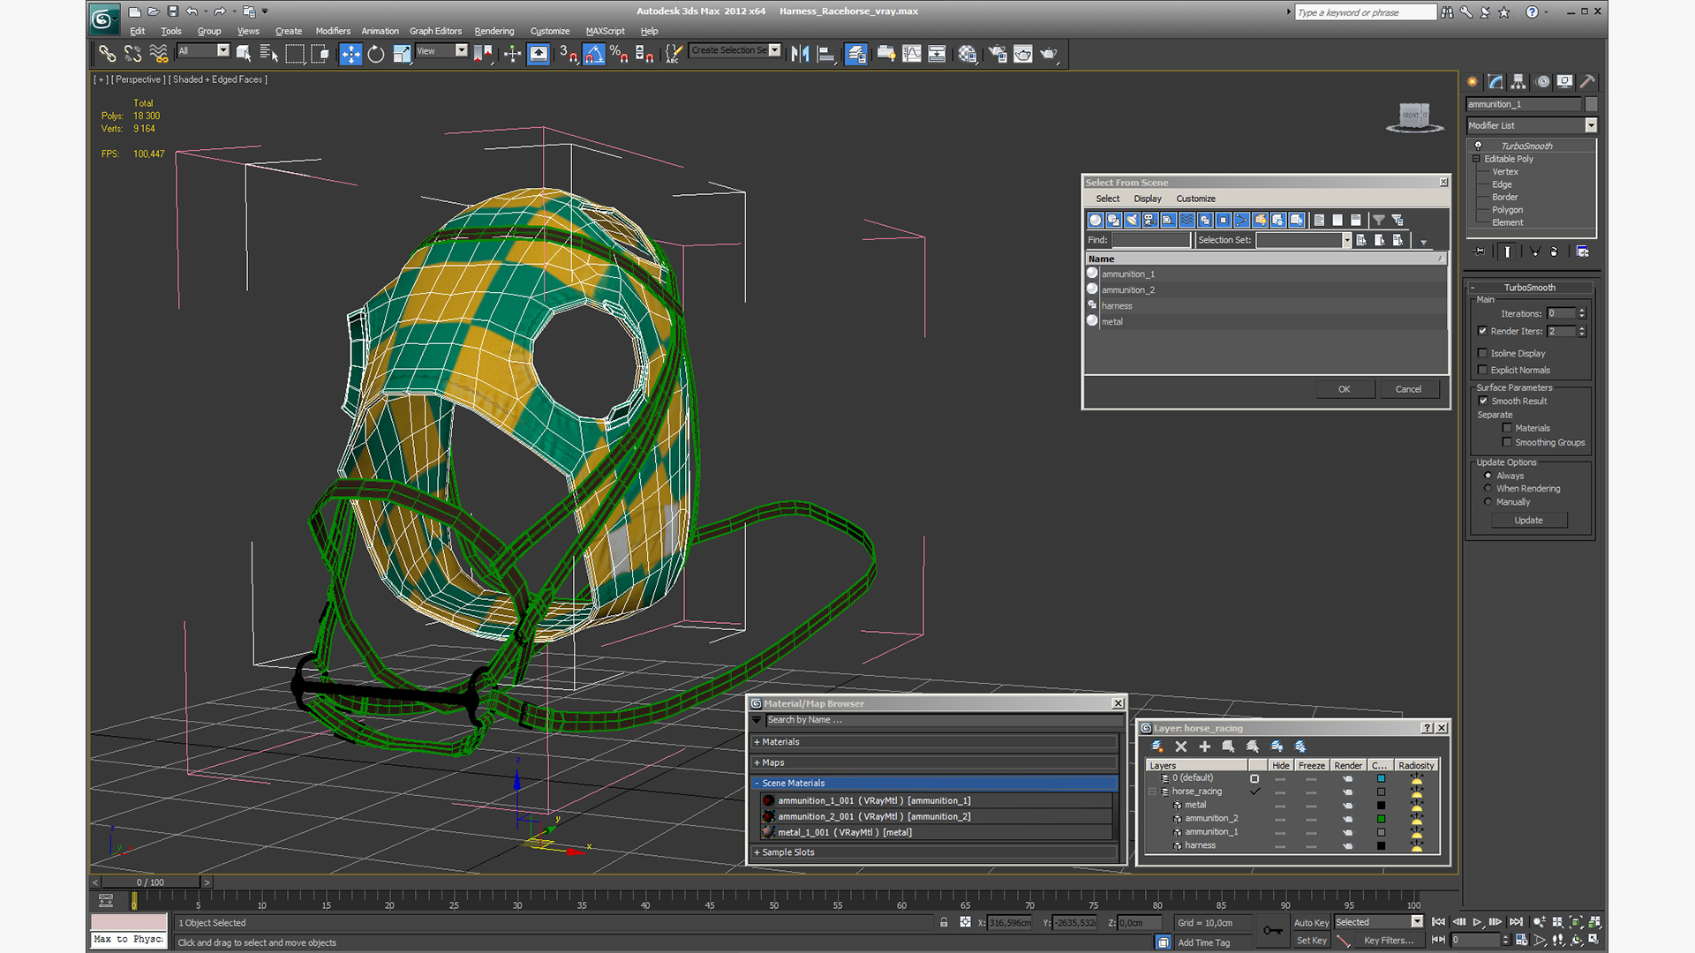Toggle the Angle Snap icon
1695x953 pixels.
tap(594, 54)
